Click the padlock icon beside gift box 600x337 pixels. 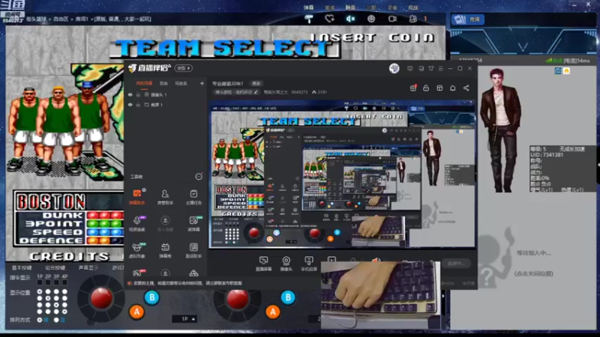426,88
